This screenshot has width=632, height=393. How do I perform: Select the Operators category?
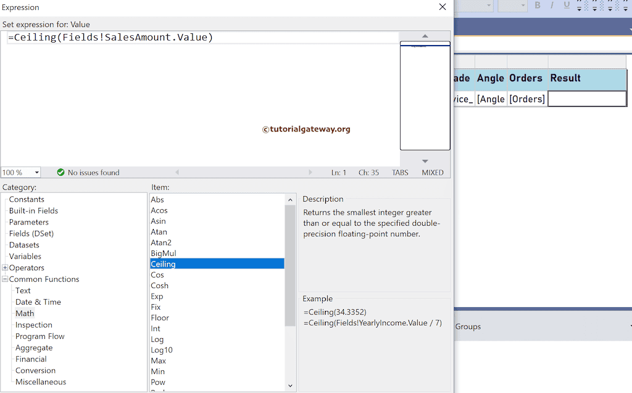[27, 268]
